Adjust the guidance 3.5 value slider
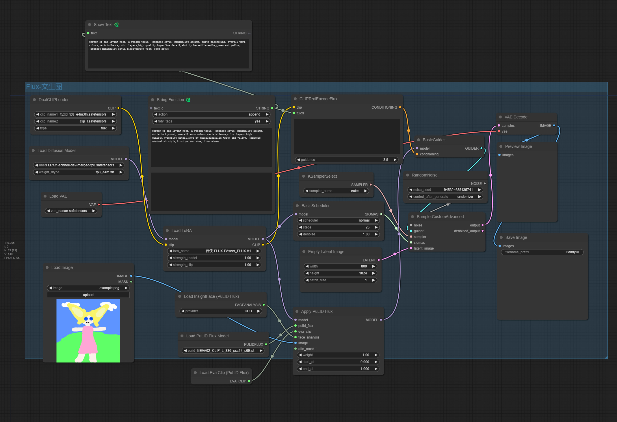This screenshot has width=617, height=422. click(346, 159)
